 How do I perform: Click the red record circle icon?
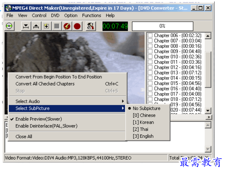coord(77,26)
